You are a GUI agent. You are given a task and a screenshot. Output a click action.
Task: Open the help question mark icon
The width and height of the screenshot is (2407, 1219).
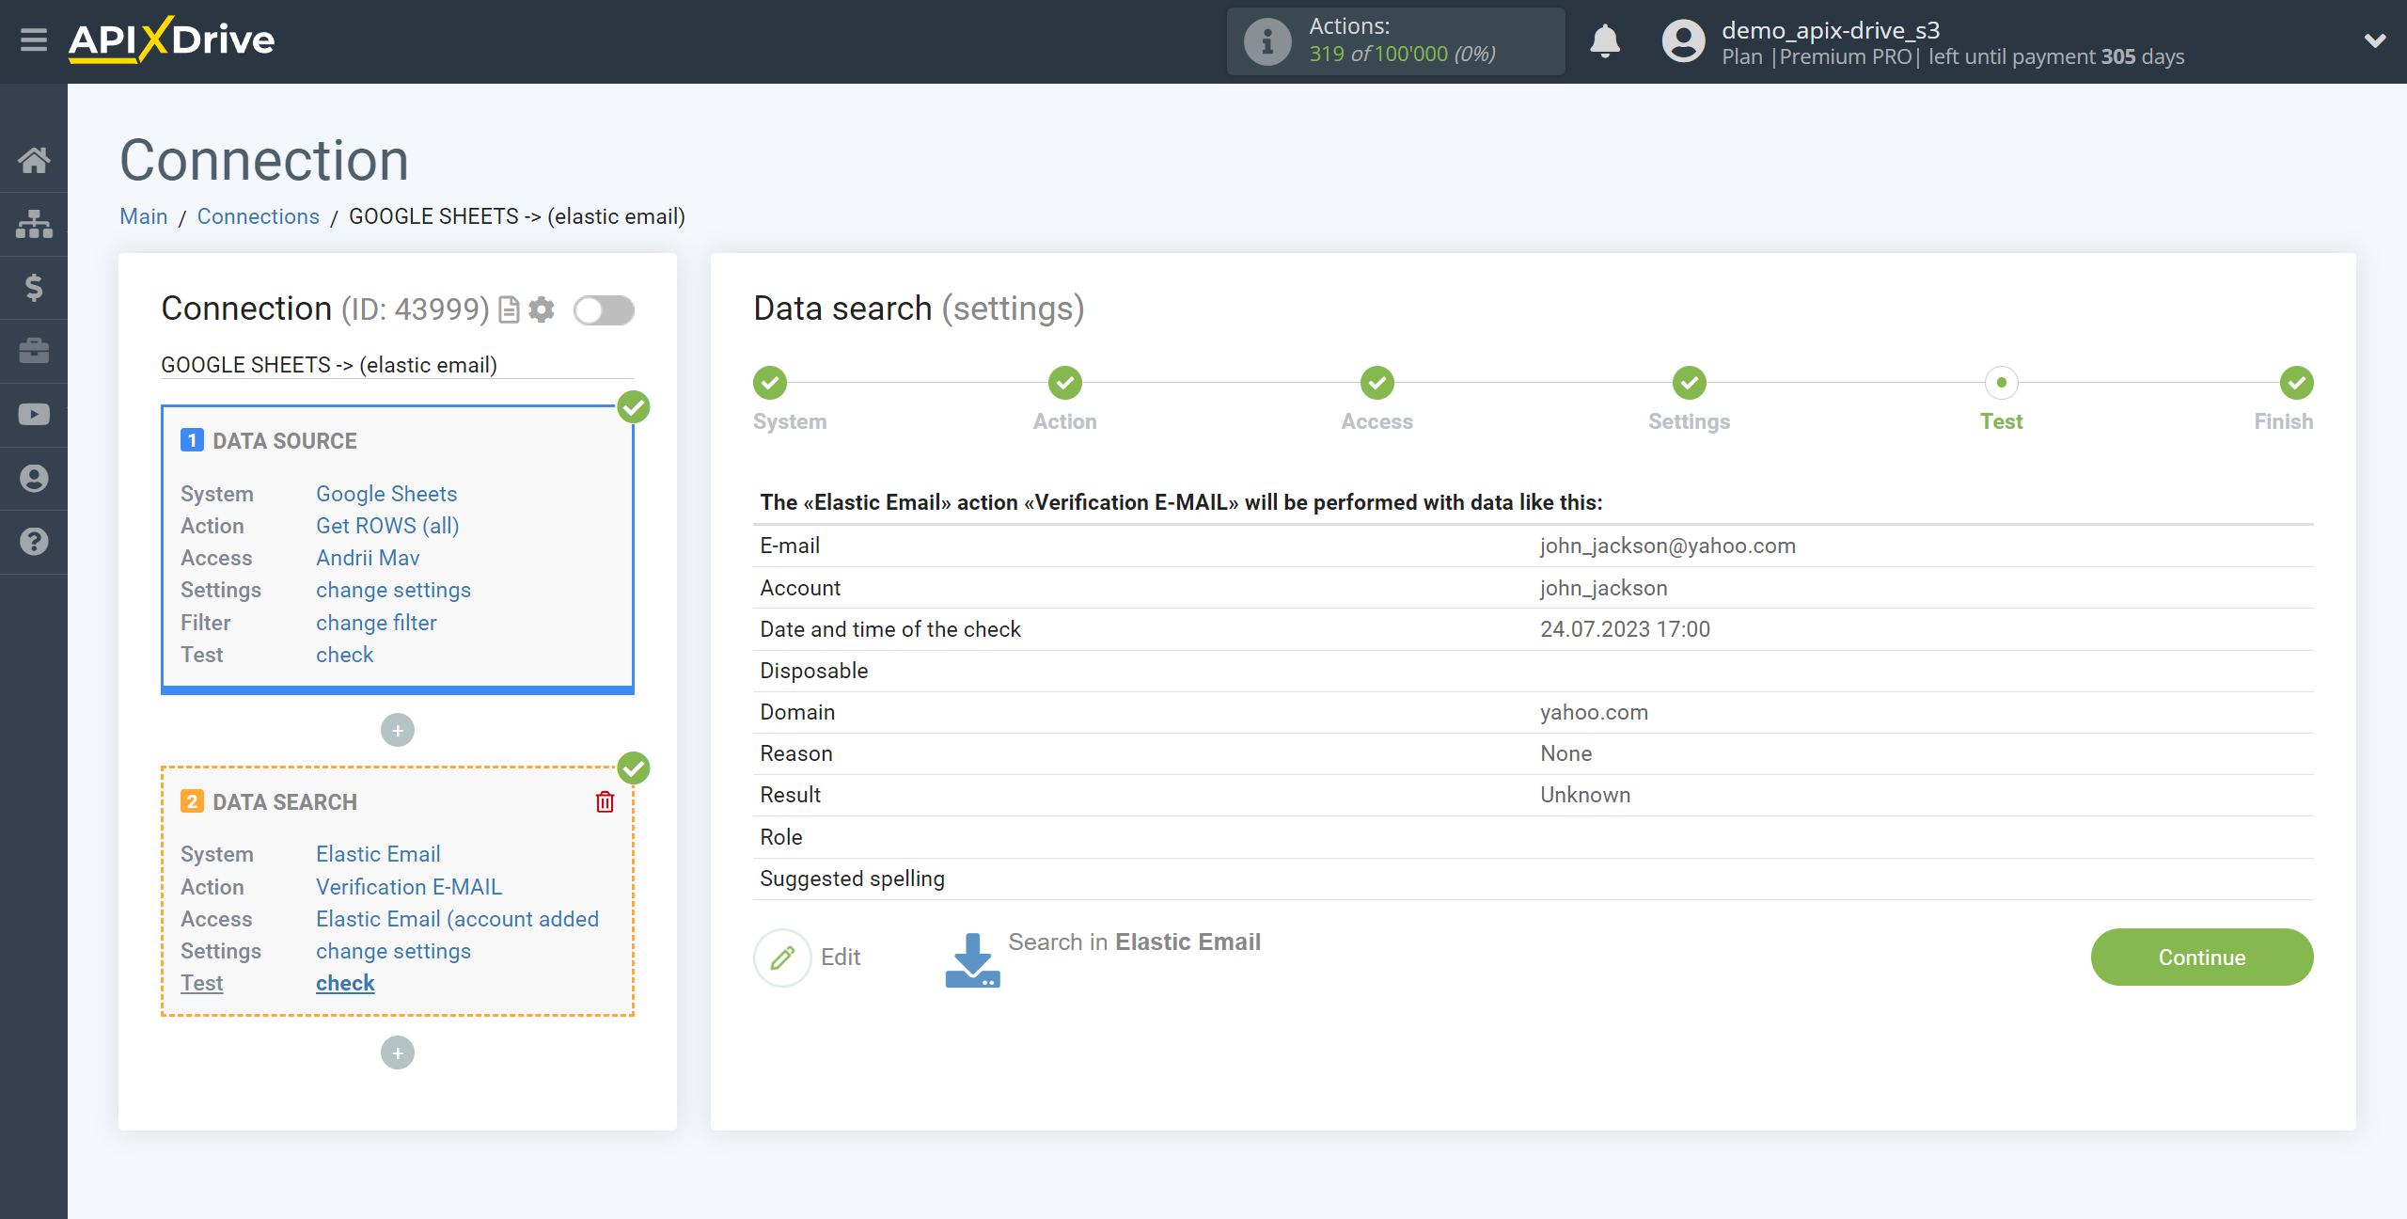34,542
